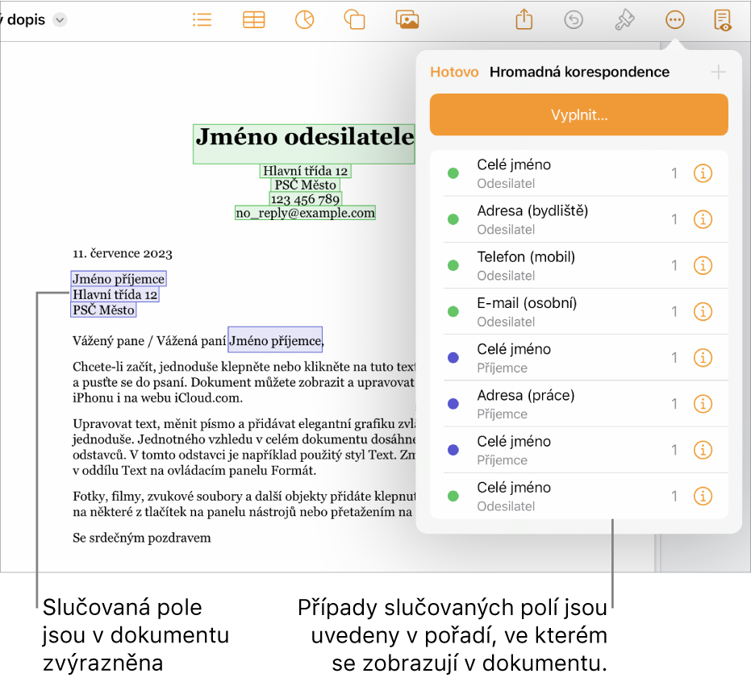The image size is (751, 682).
Task: Click the Se srdečným pozdravem closing
Action: (x=141, y=538)
